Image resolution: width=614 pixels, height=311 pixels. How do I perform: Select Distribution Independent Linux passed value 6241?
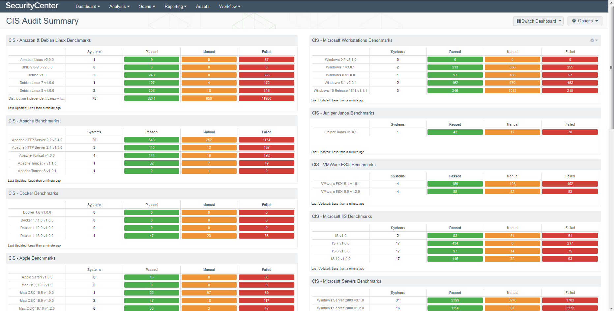click(152, 98)
